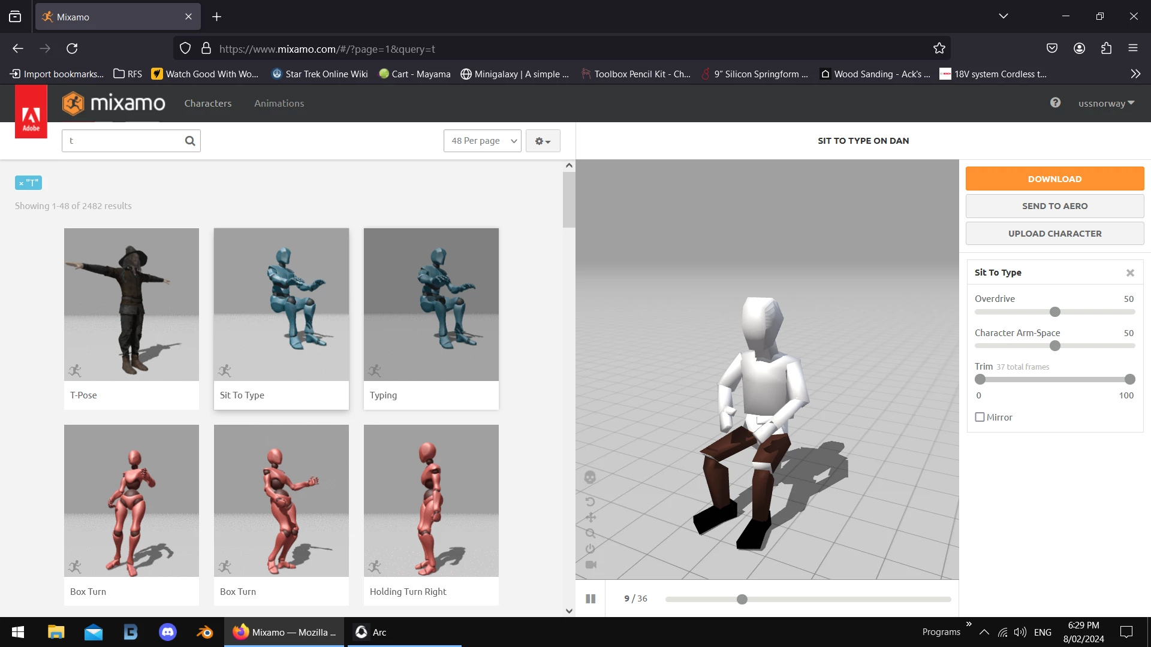Click the pan move arrows icon
The image size is (1151, 647).
[x=590, y=518]
